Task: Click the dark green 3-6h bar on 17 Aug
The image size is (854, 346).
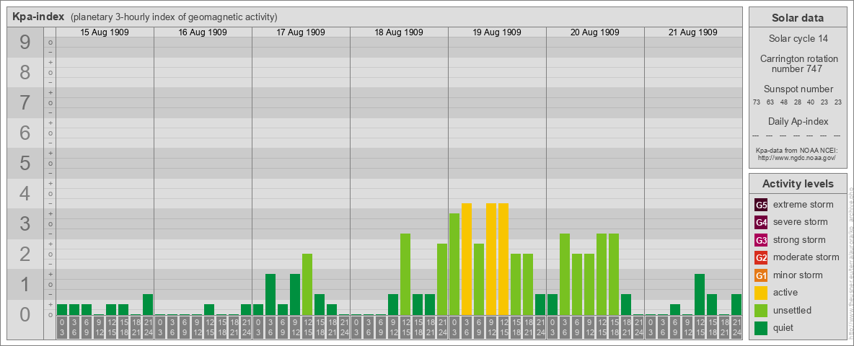Action: [x=270, y=294]
